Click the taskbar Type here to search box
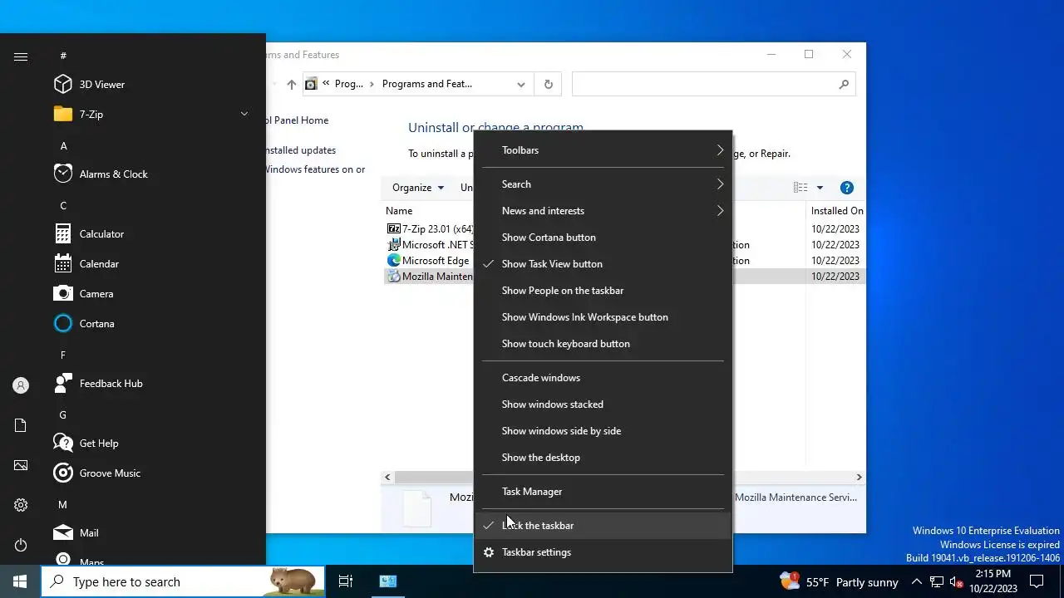1064x598 pixels. (x=183, y=581)
